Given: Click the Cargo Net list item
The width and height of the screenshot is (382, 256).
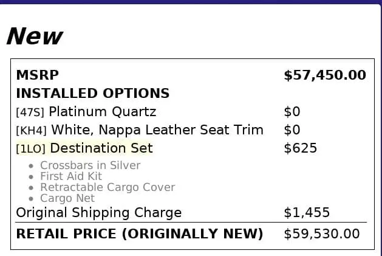Looking at the screenshot, I should pyautogui.click(x=67, y=198).
